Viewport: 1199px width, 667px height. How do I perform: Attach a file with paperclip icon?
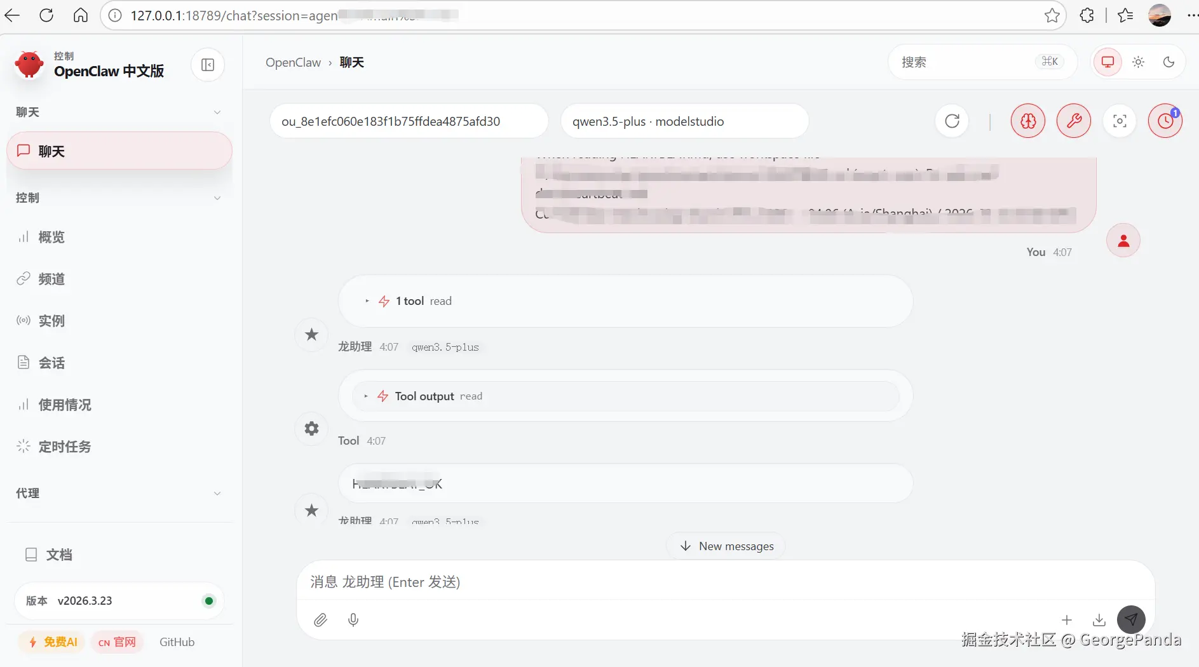pyautogui.click(x=320, y=620)
